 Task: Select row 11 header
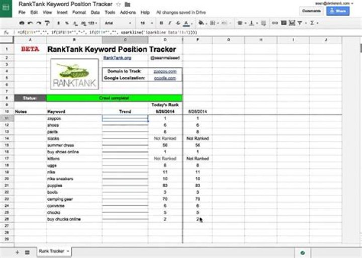7,118
